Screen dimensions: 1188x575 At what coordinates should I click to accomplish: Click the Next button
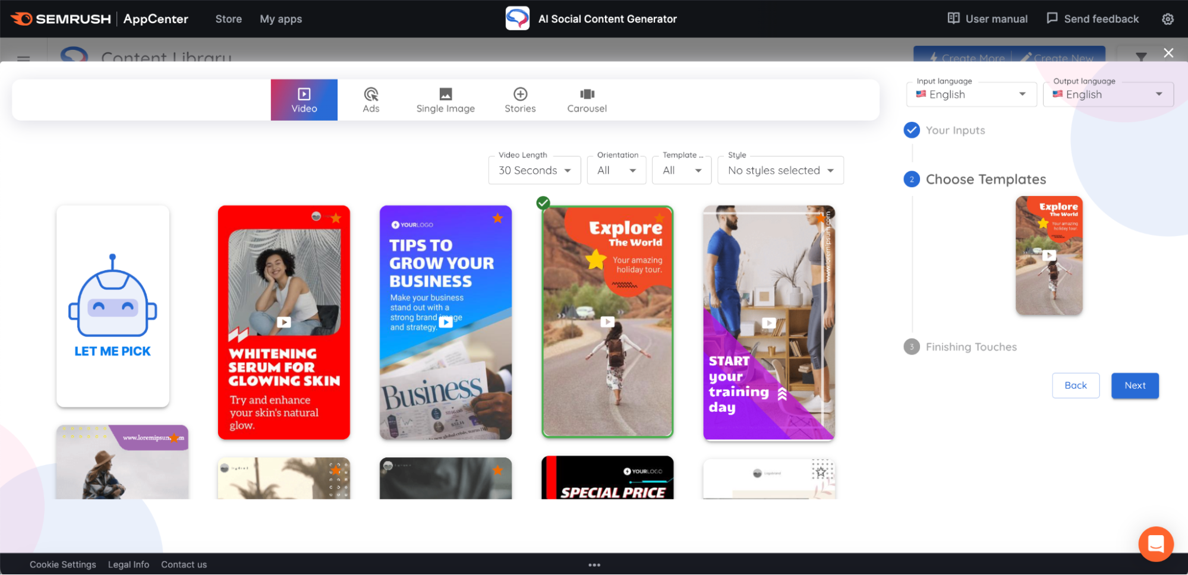[x=1134, y=385]
